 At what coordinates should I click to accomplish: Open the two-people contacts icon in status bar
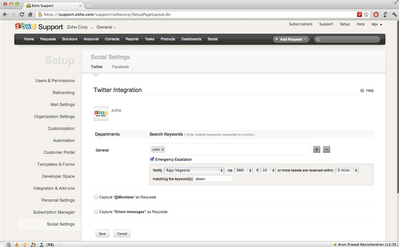click(33, 245)
